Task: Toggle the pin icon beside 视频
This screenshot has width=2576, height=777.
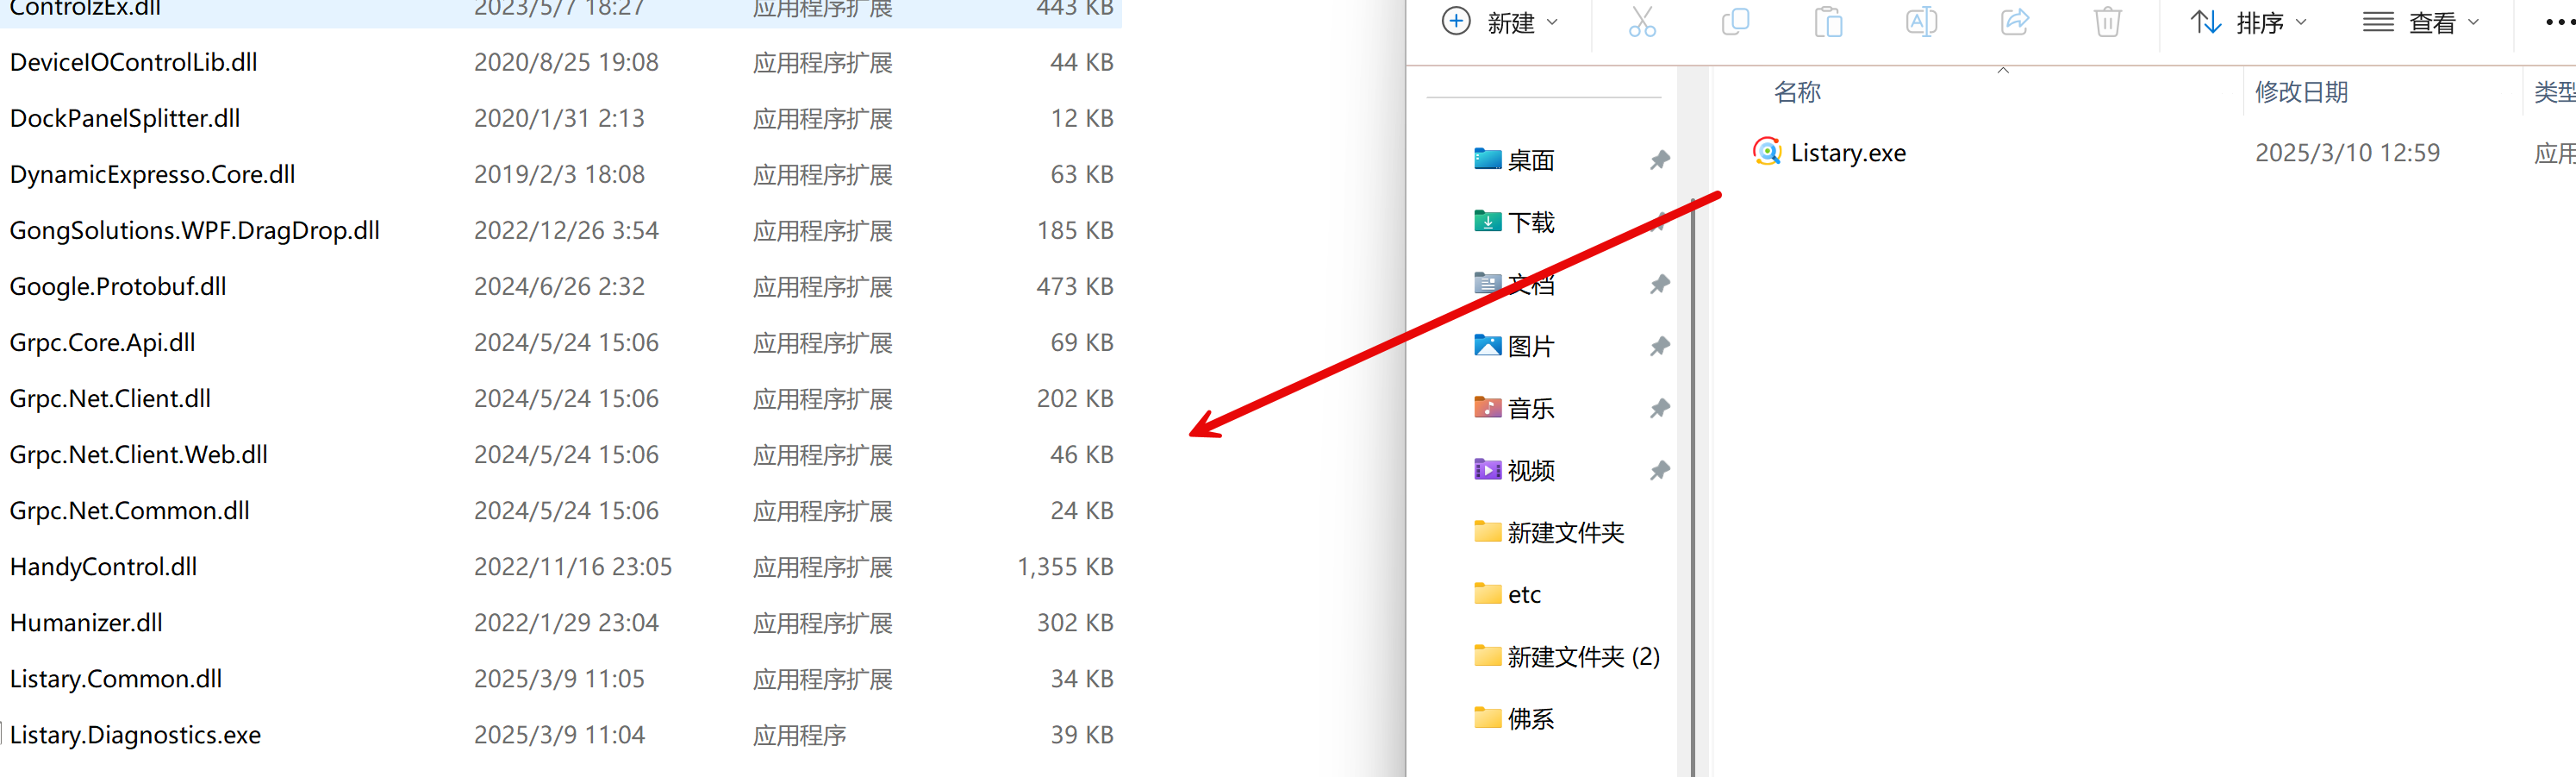Action: 1660,470
